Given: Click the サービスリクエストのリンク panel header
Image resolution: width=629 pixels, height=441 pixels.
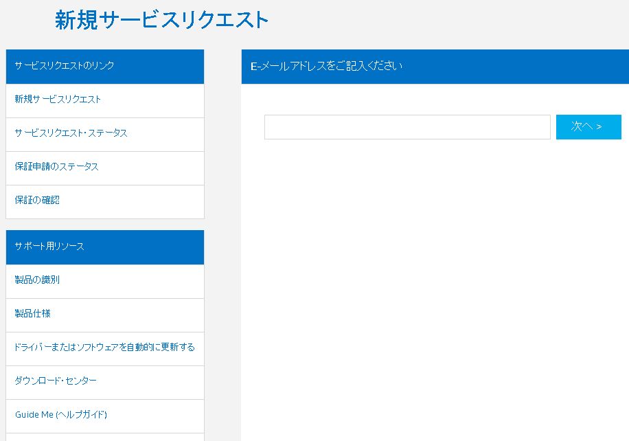Looking at the screenshot, I should click(105, 67).
